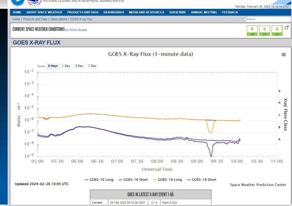Open the Home menu item

coord(17,12)
